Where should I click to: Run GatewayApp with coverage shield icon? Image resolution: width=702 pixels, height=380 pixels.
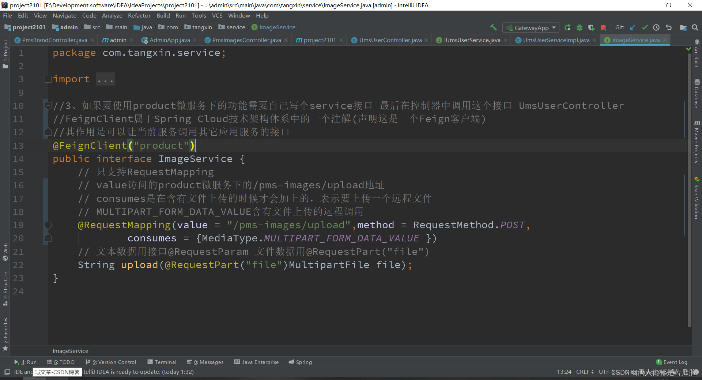pyautogui.click(x=591, y=27)
